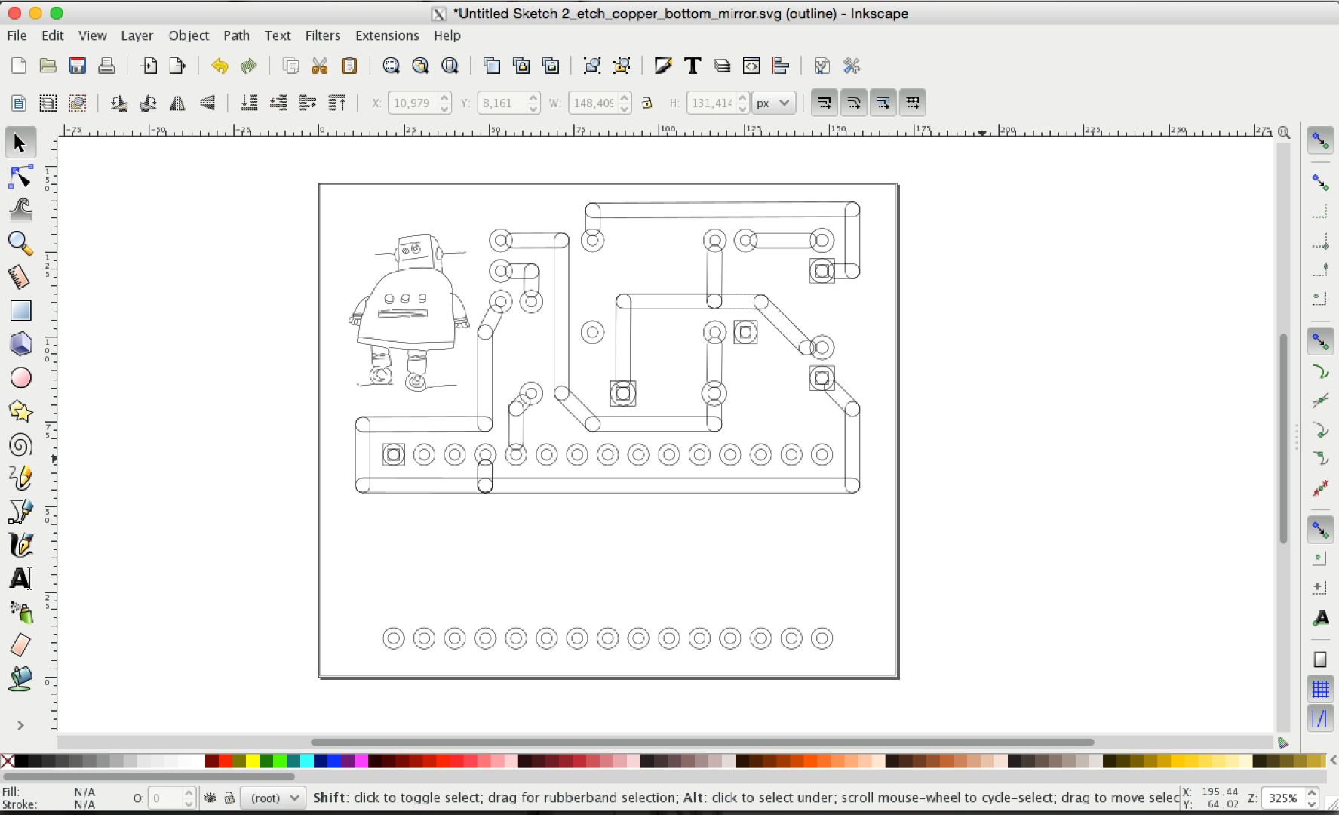This screenshot has width=1339, height=815.
Task: Increase the width value
Action: (x=625, y=97)
